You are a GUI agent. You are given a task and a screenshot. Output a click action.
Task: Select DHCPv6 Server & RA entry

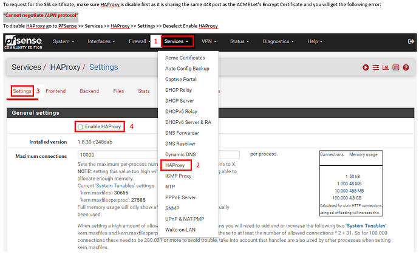pyautogui.click(x=188, y=122)
